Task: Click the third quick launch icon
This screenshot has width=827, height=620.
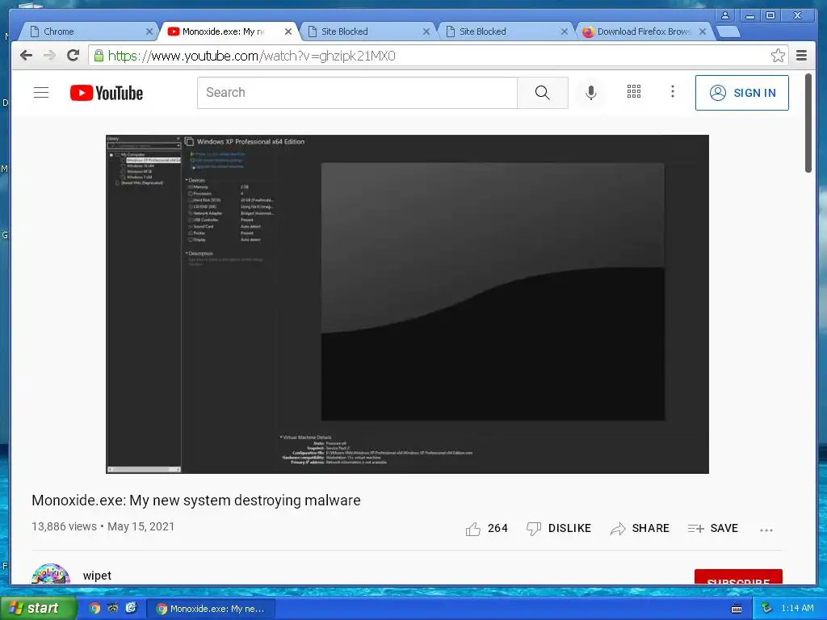Action: pyautogui.click(x=131, y=608)
